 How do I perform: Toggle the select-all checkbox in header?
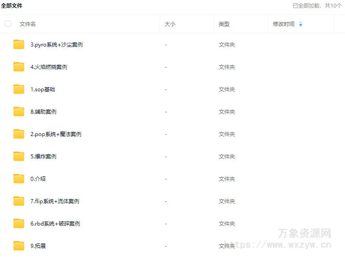pos(8,24)
